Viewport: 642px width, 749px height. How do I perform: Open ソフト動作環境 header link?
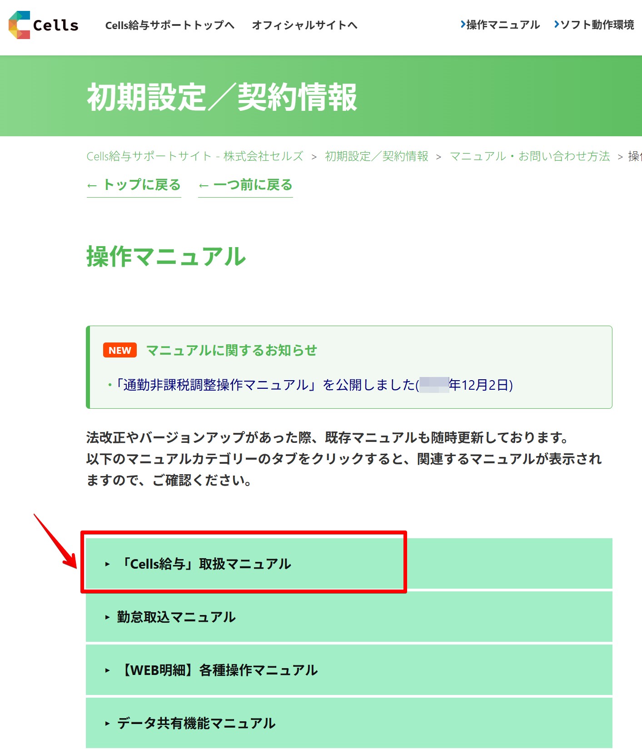(x=594, y=25)
